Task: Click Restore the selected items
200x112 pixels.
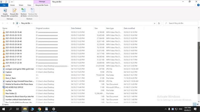Action: click(x=33, y=12)
